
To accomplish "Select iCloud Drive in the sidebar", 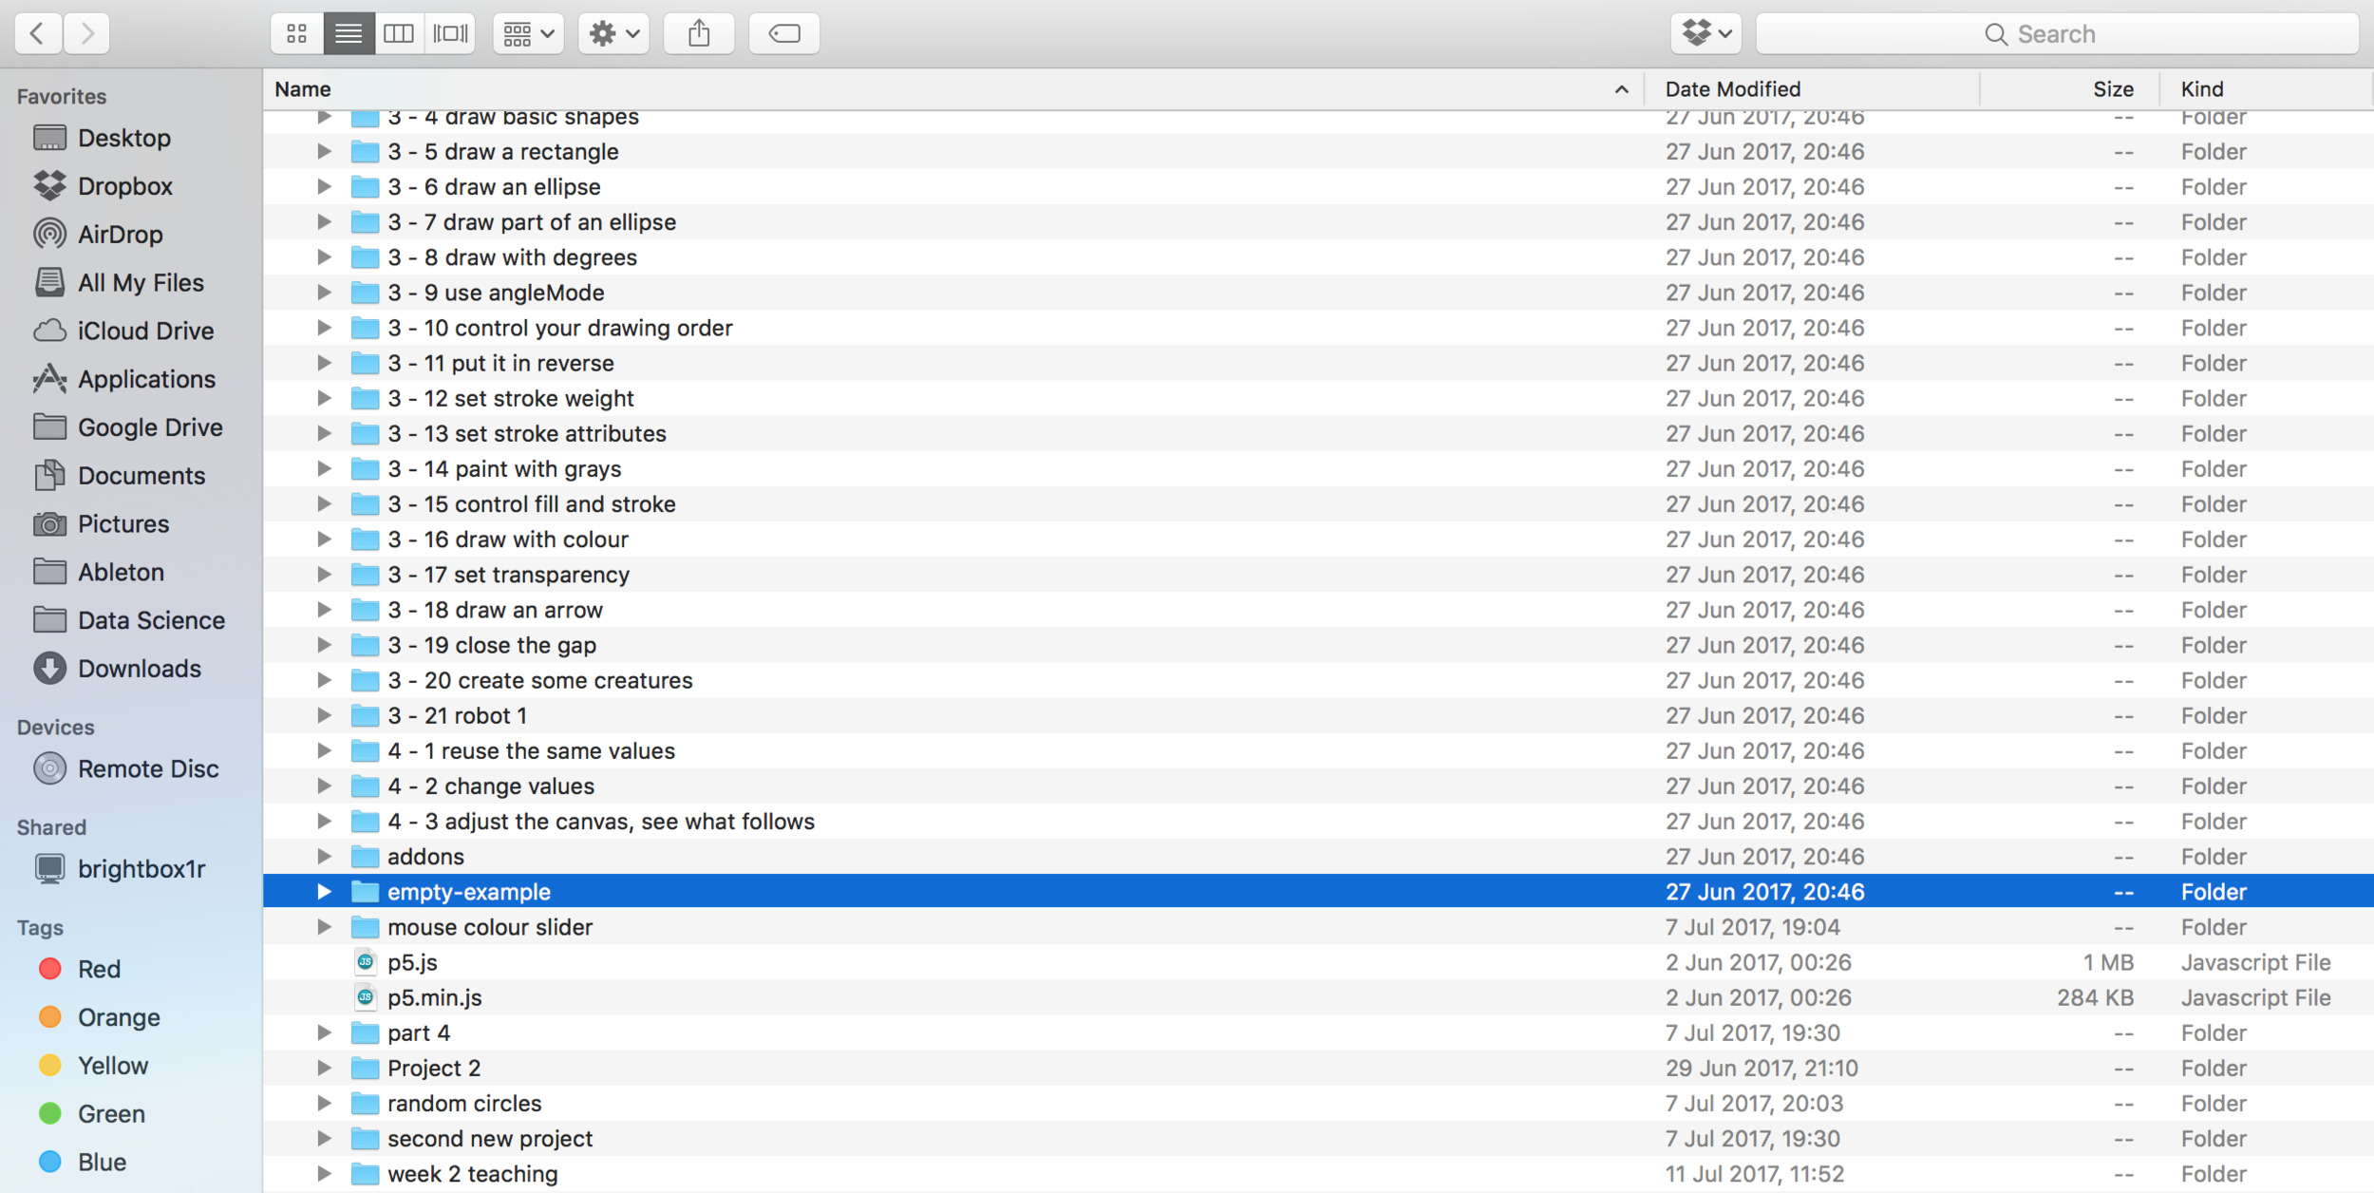I will pyautogui.click(x=144, y=331).
